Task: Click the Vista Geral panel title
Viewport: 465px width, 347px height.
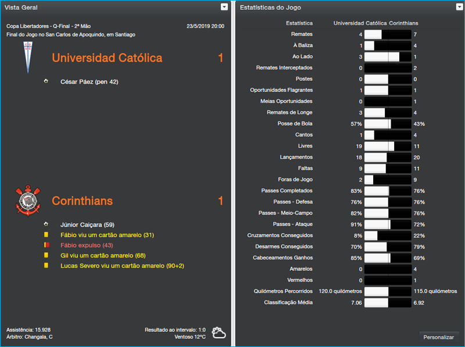Action: coord(22,8)
